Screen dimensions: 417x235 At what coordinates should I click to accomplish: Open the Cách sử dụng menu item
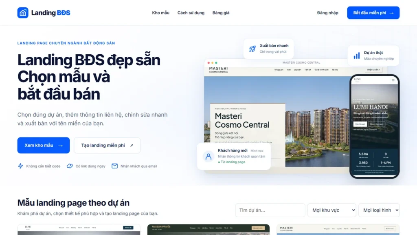coord(191,13)
